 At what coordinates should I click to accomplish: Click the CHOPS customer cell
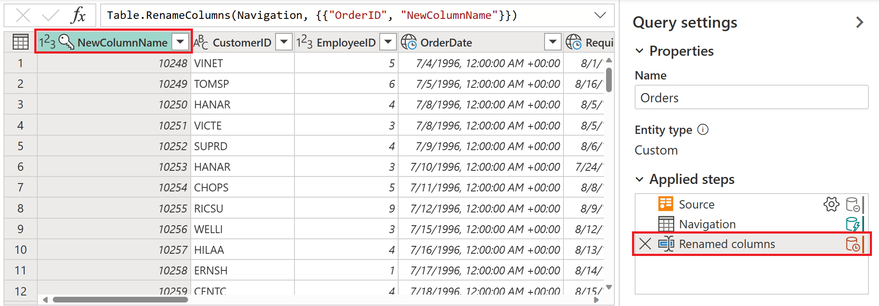click(242, 187)
